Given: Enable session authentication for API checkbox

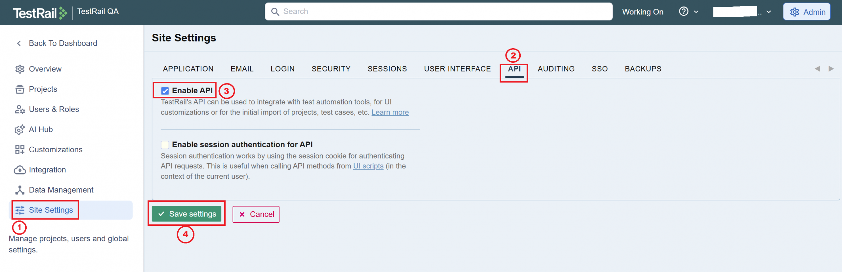Looking at the screenshot, I should tap(165, 145).
